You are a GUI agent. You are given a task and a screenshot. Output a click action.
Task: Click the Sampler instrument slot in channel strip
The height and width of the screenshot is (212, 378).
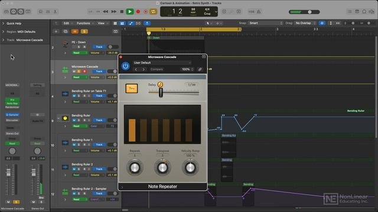12,115
